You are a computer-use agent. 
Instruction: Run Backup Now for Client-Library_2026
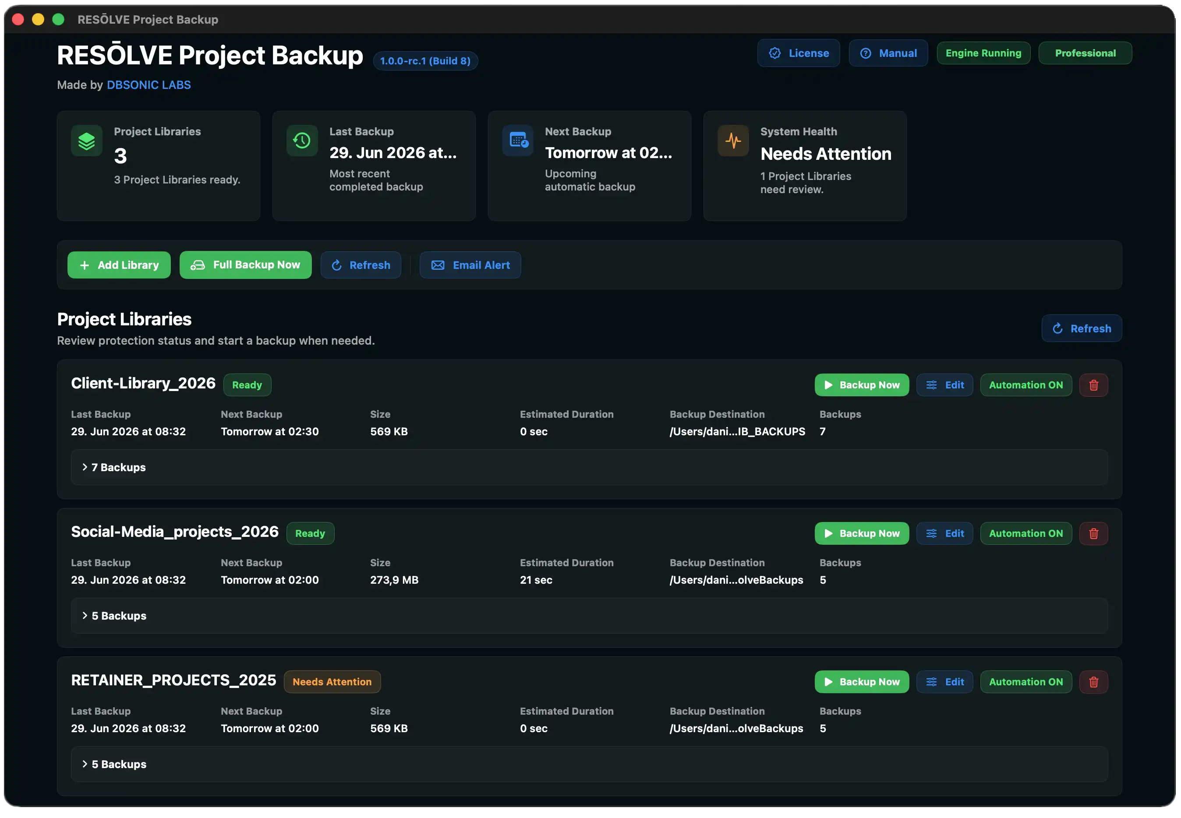[x=862, y=385]
